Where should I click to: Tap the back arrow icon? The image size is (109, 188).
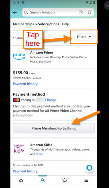click(x=15, y=12)
